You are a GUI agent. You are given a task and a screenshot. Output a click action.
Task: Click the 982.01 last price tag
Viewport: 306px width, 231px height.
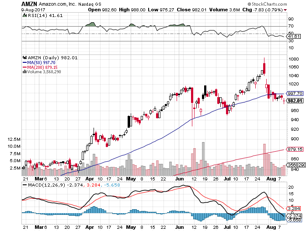coord(295,101)
